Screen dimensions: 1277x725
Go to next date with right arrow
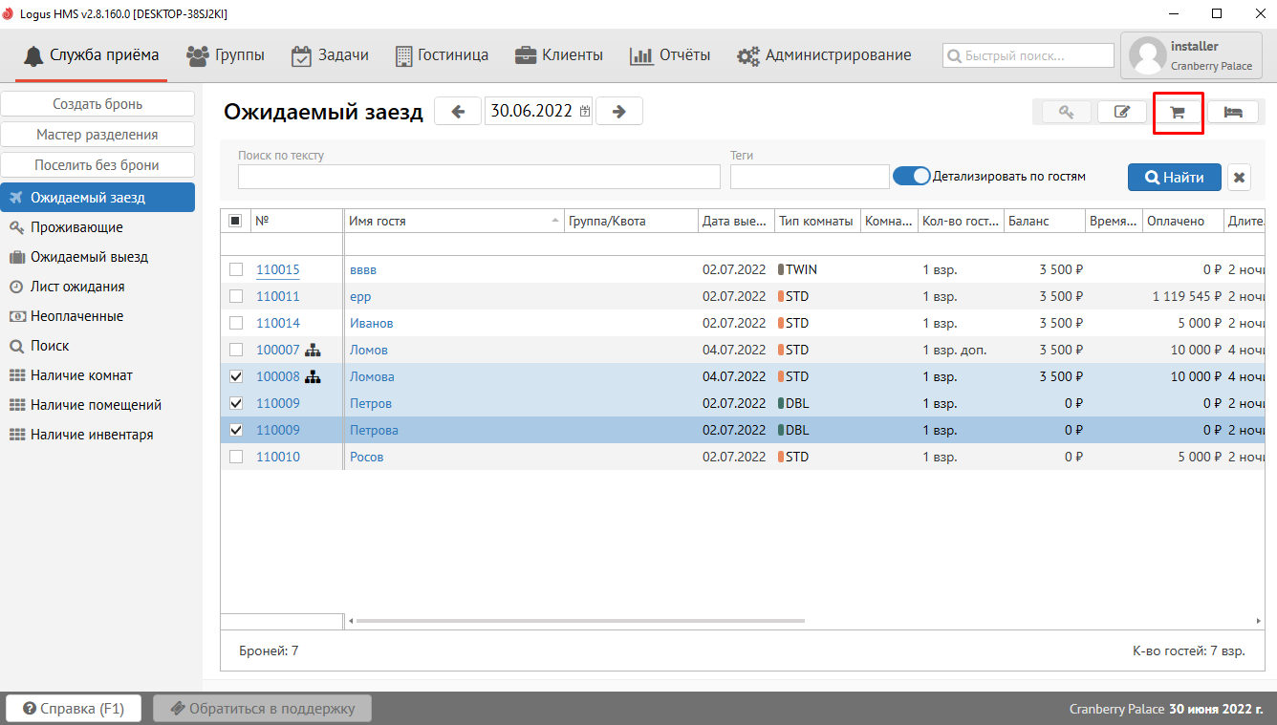[x=618, y=111]
